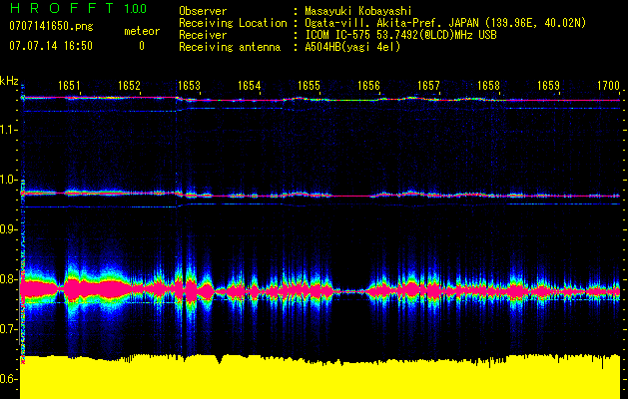Click the date stamp 07.07.14 16:50
Viewport: 628px width, 399px height.
(51, 46)
